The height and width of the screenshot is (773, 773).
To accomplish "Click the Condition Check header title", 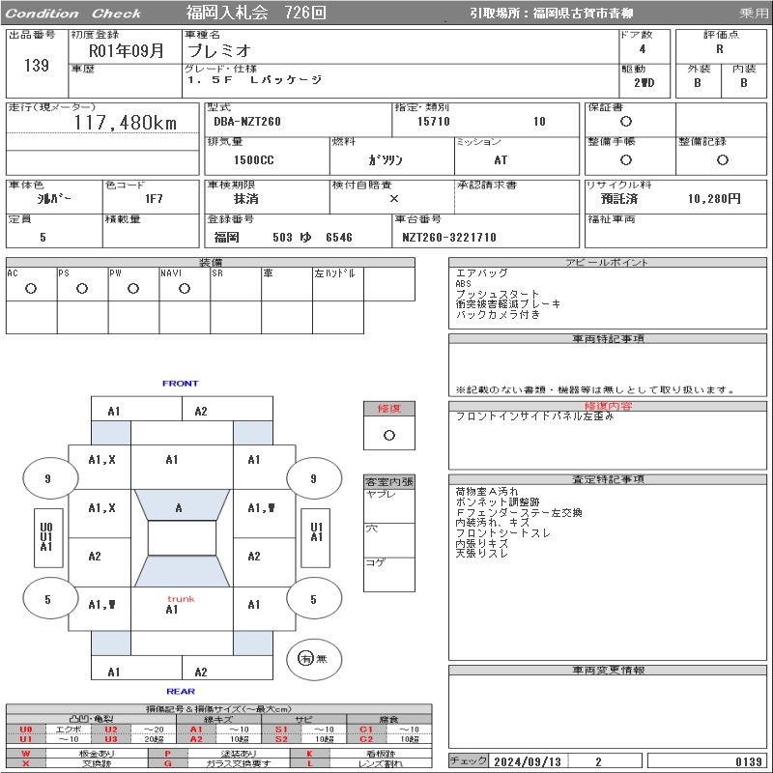I will tap(72, 14).
